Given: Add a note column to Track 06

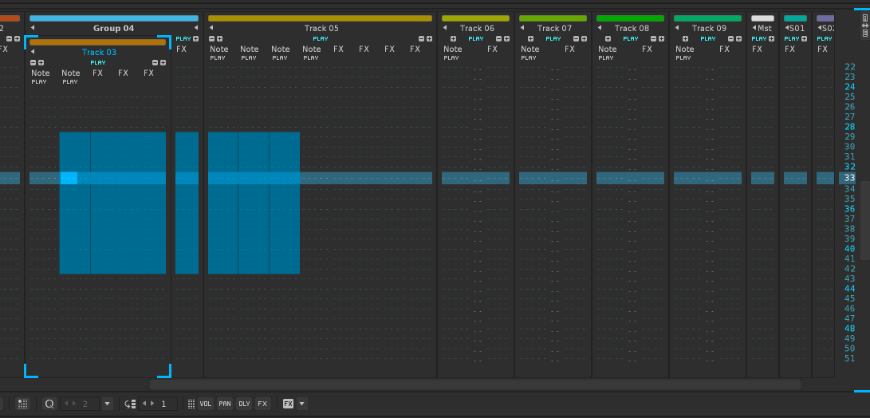Looking at the screenshot, I should (453, 38).
